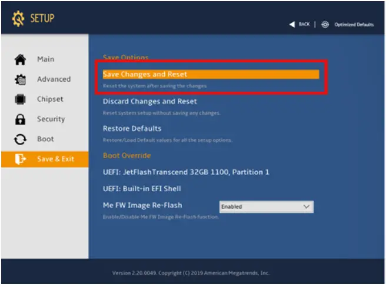Click the 'Reset system setup without saving any changes' text
The height and width of the screenshot is (287, 389).
(161, 113)
